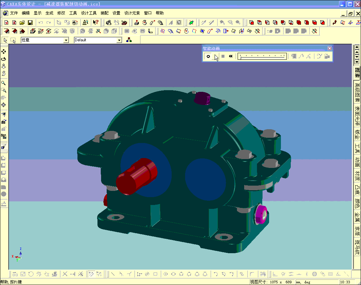
Task: Click the loft shape icon
Action: 160,23
